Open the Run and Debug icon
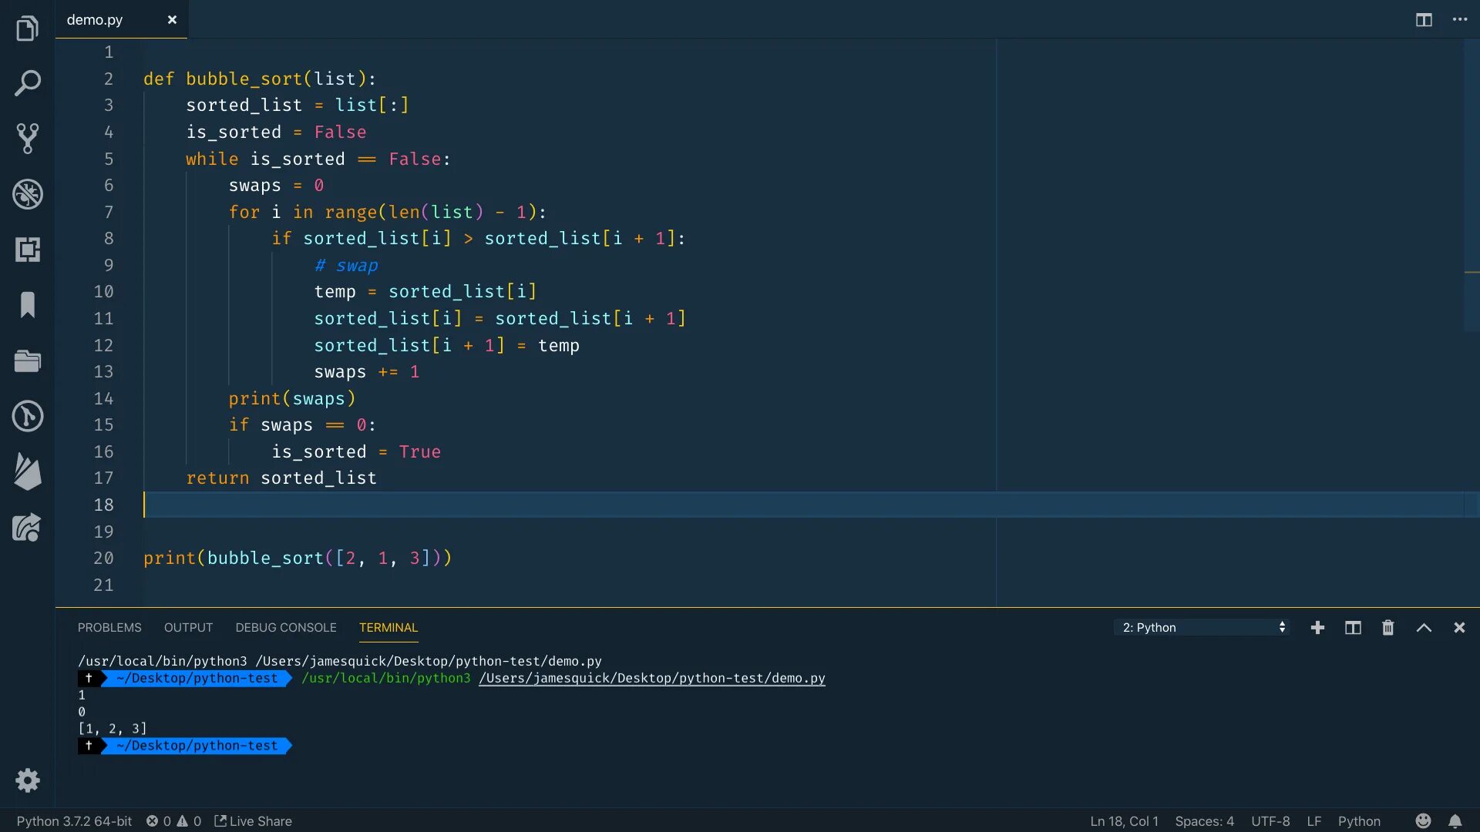The image size is (1480, 832). point(28,194)
